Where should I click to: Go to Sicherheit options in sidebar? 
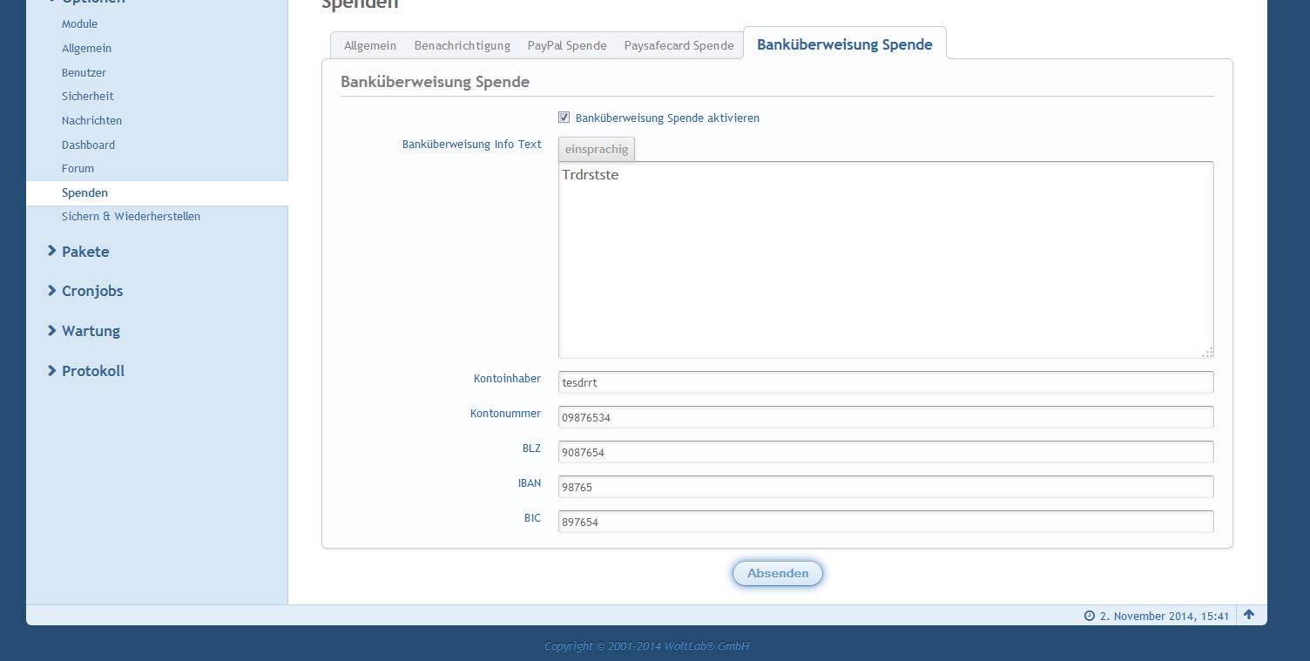click(87, 96)
